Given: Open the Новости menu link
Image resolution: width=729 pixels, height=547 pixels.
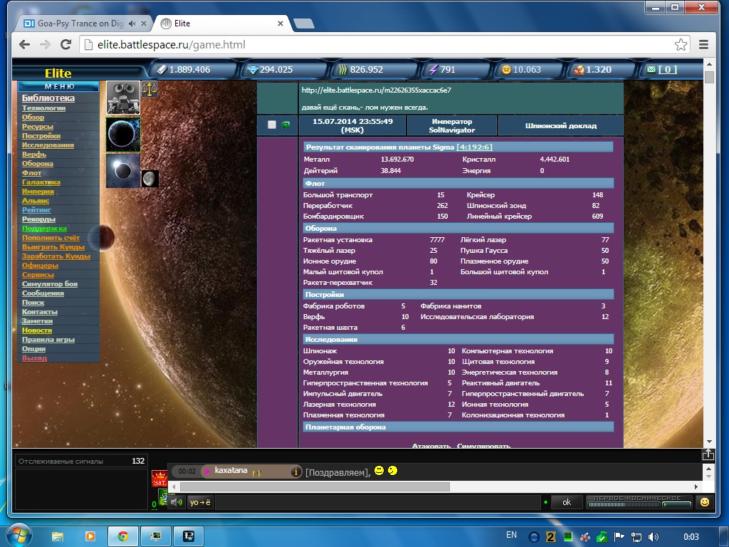Looking at the screenshot, I should [x=37, y=330].
